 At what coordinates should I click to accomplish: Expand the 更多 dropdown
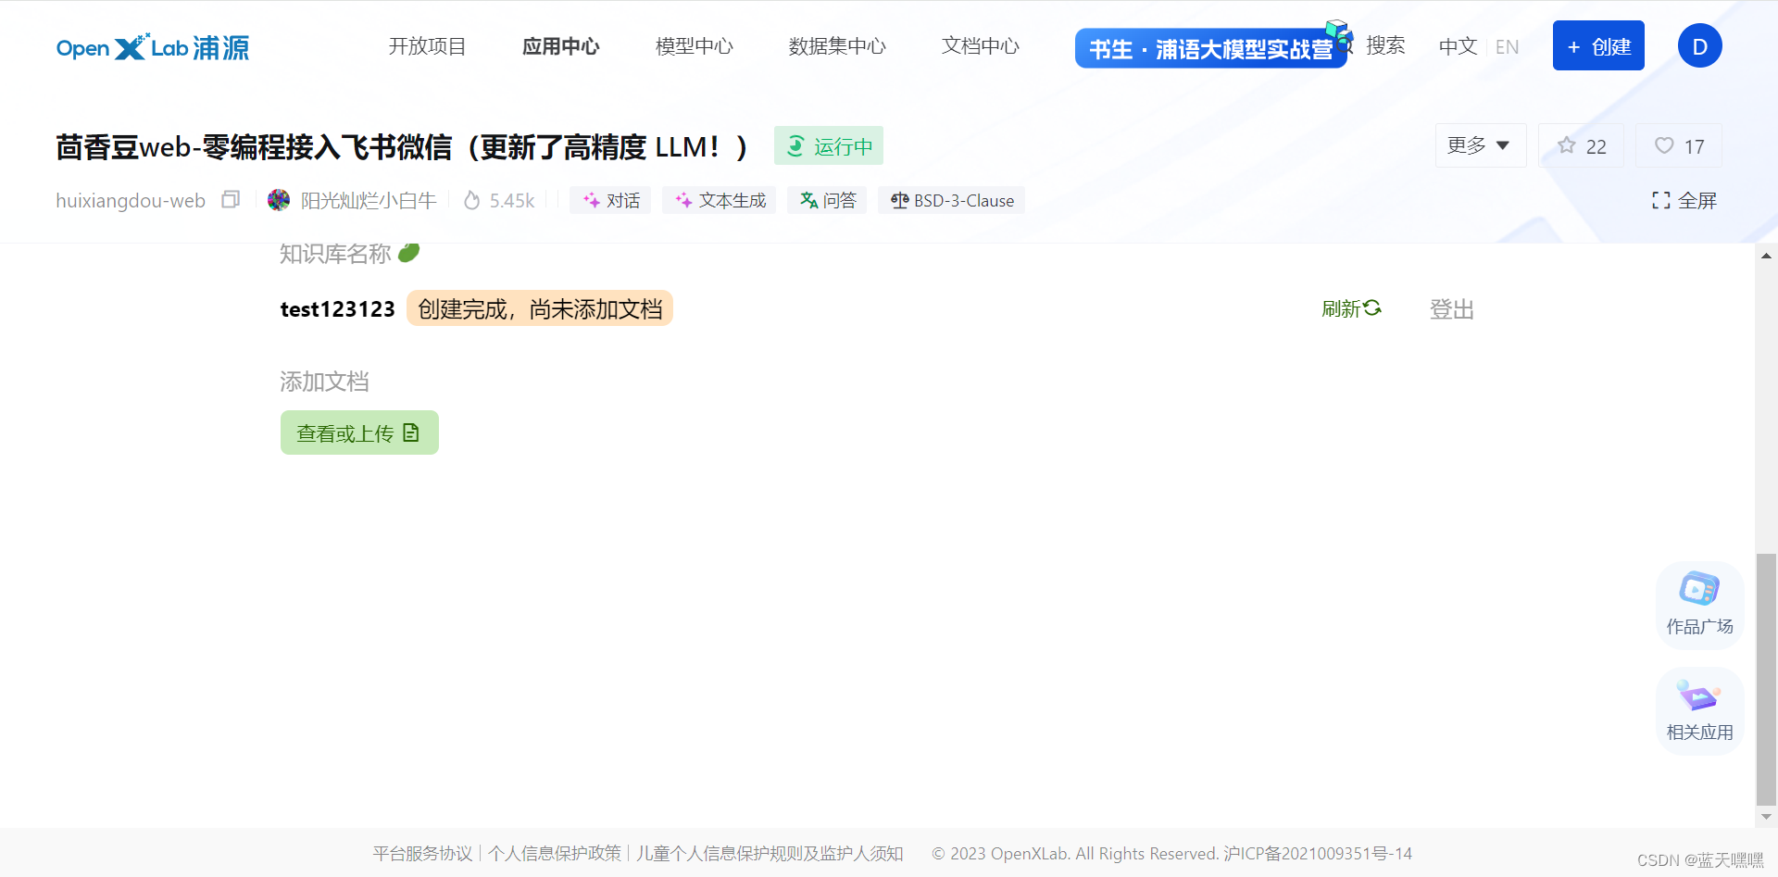pos(1480,145)
